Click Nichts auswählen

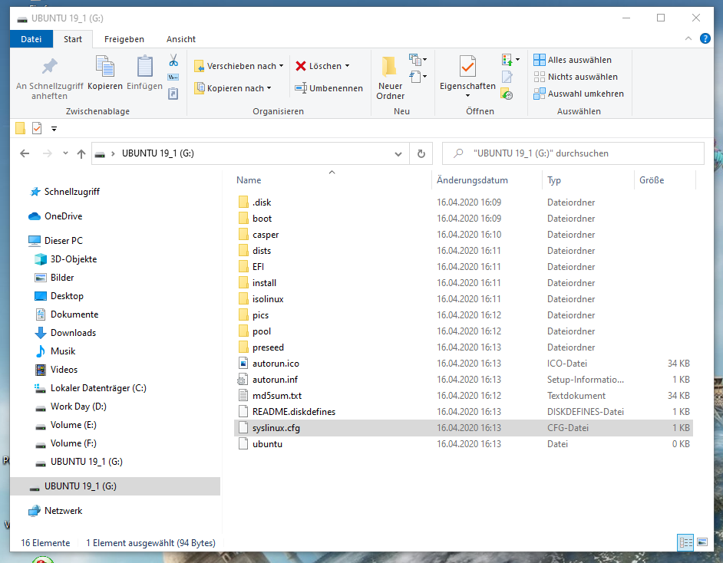pos(576,77)
